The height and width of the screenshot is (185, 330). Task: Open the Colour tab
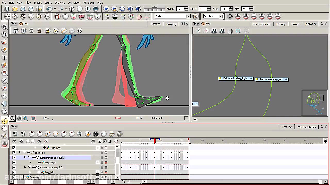(295, 24)
